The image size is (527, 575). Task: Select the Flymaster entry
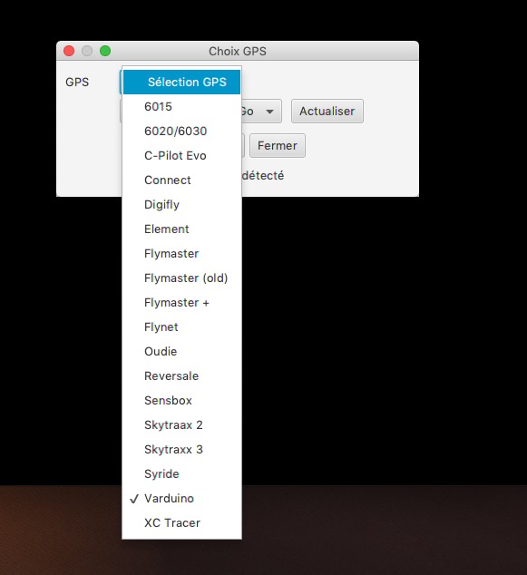(x=181, y=253)
